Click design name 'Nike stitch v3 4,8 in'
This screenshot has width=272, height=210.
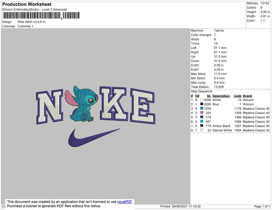point(31,22)
